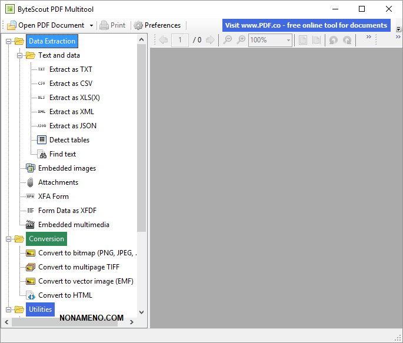Click the page number input field
Screen dimensions: 403x343
179,40
